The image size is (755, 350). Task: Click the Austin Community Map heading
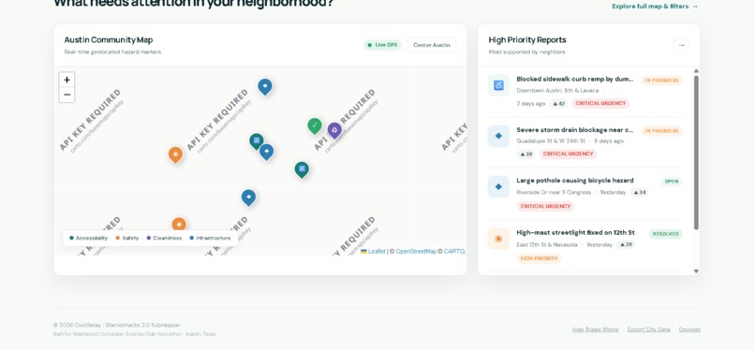pos(109,40)
